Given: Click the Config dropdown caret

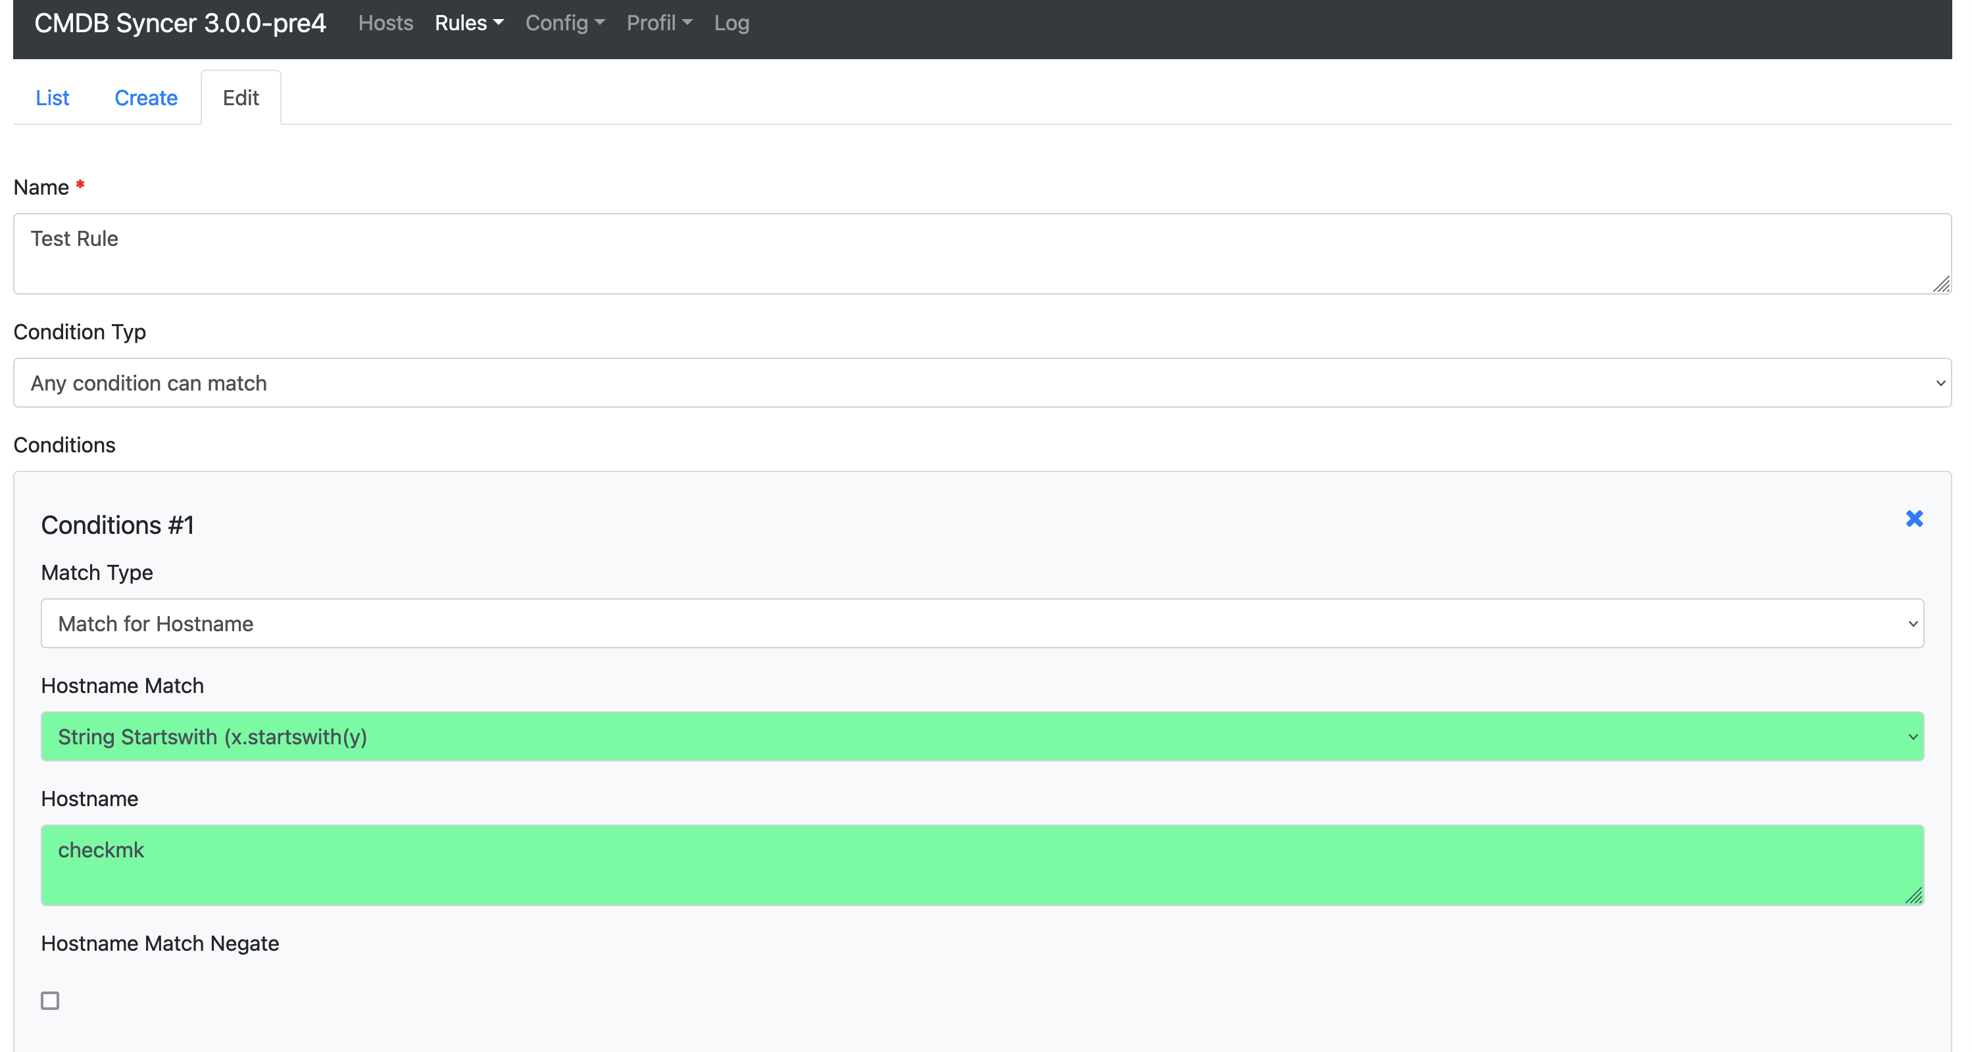Looking at the screenshot, I should pos(599,23).
